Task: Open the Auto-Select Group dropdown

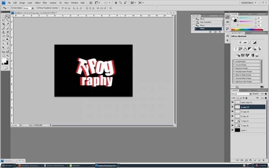Action: (x=33, y=8)
